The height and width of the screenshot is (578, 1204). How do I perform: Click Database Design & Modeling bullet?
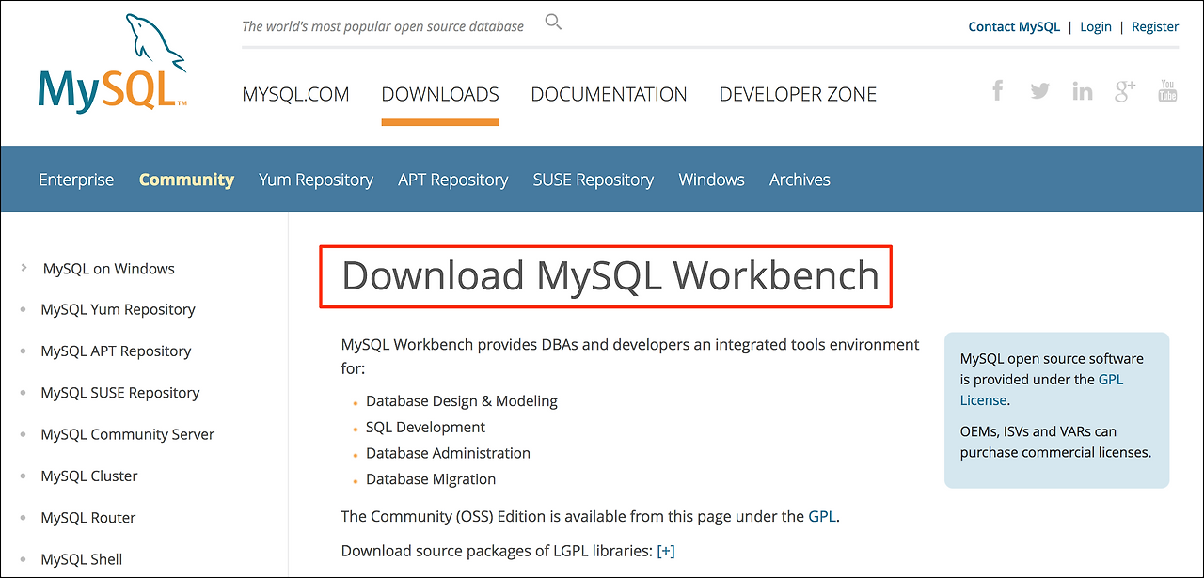462,400
